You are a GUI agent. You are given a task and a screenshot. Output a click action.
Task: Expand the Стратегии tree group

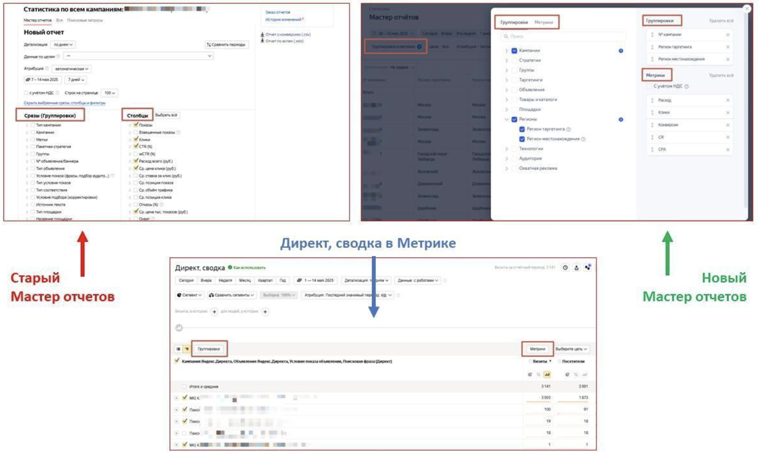(x=507, y=60)
